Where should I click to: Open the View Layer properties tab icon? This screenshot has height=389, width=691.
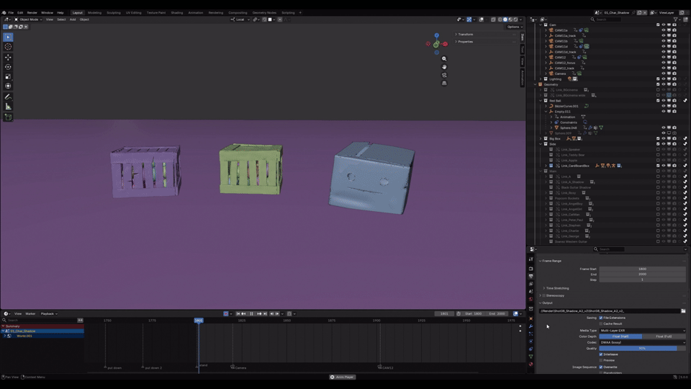[x=531, y=284]
